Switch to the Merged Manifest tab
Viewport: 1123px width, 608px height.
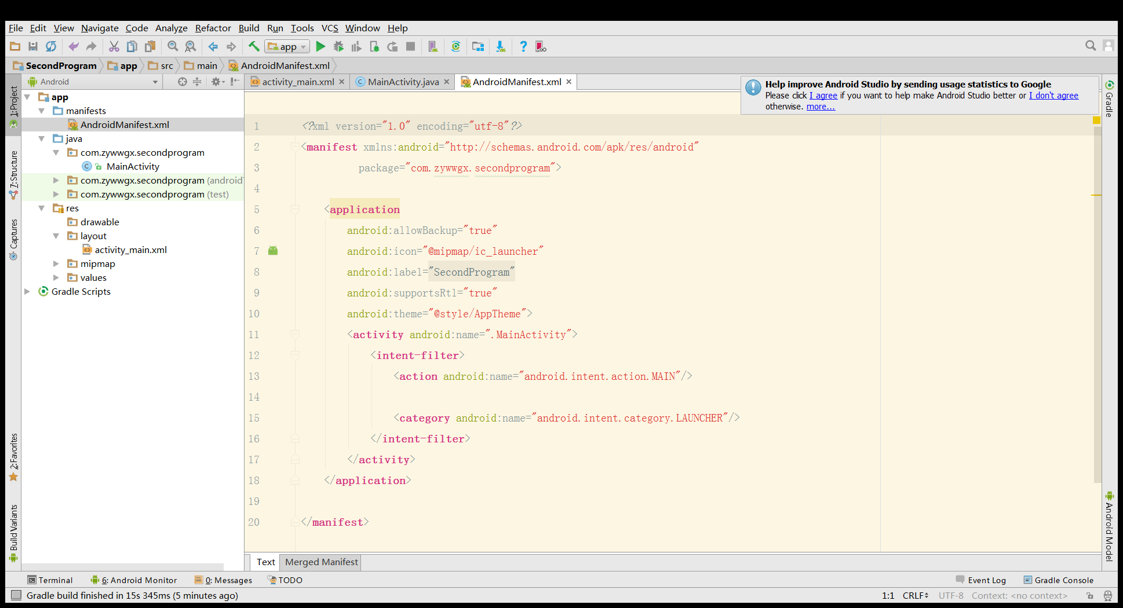321,562
